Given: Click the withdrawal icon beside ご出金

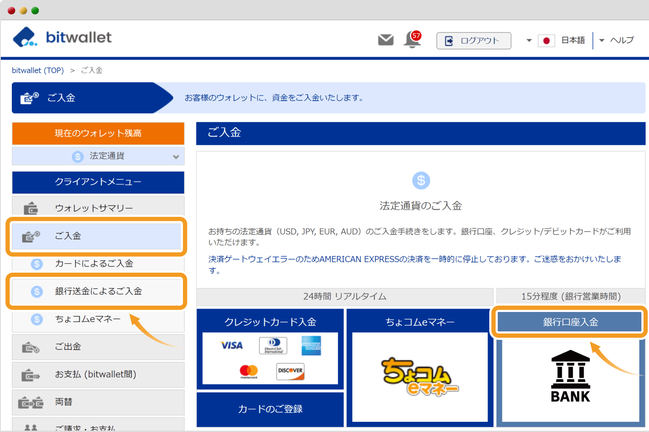Looking at the screenshot, I should pos(31,347).
